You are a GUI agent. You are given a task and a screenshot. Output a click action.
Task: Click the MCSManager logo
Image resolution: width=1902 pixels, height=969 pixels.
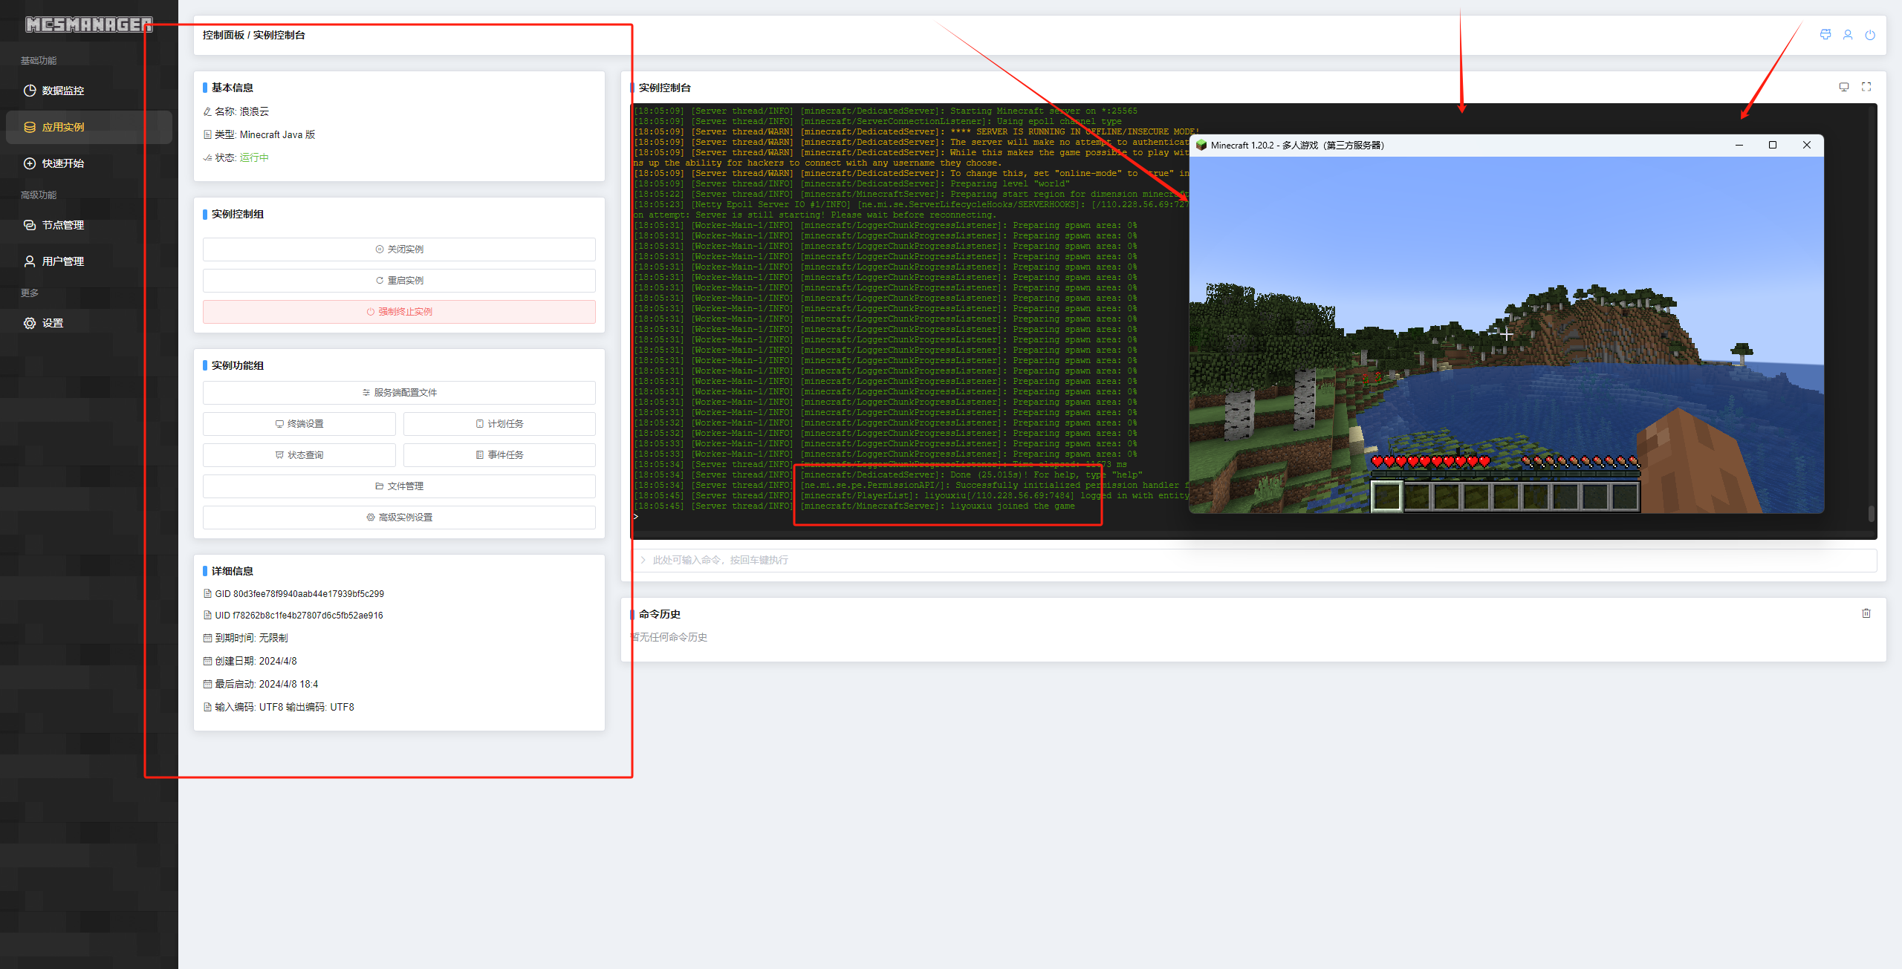89,25
